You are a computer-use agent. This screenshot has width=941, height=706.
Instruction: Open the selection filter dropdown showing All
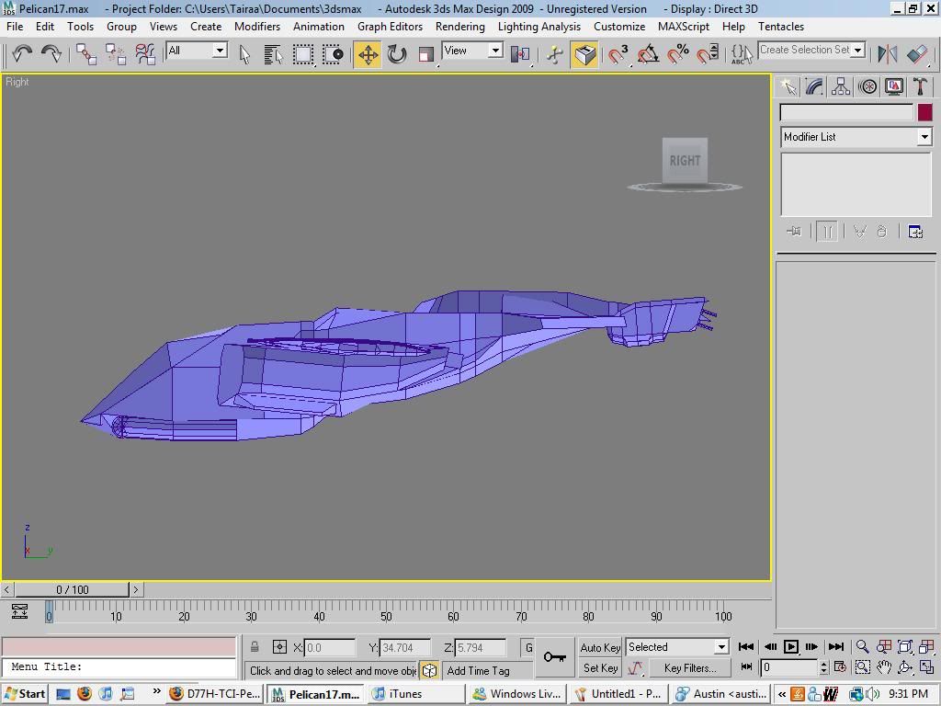pos(197,51)
